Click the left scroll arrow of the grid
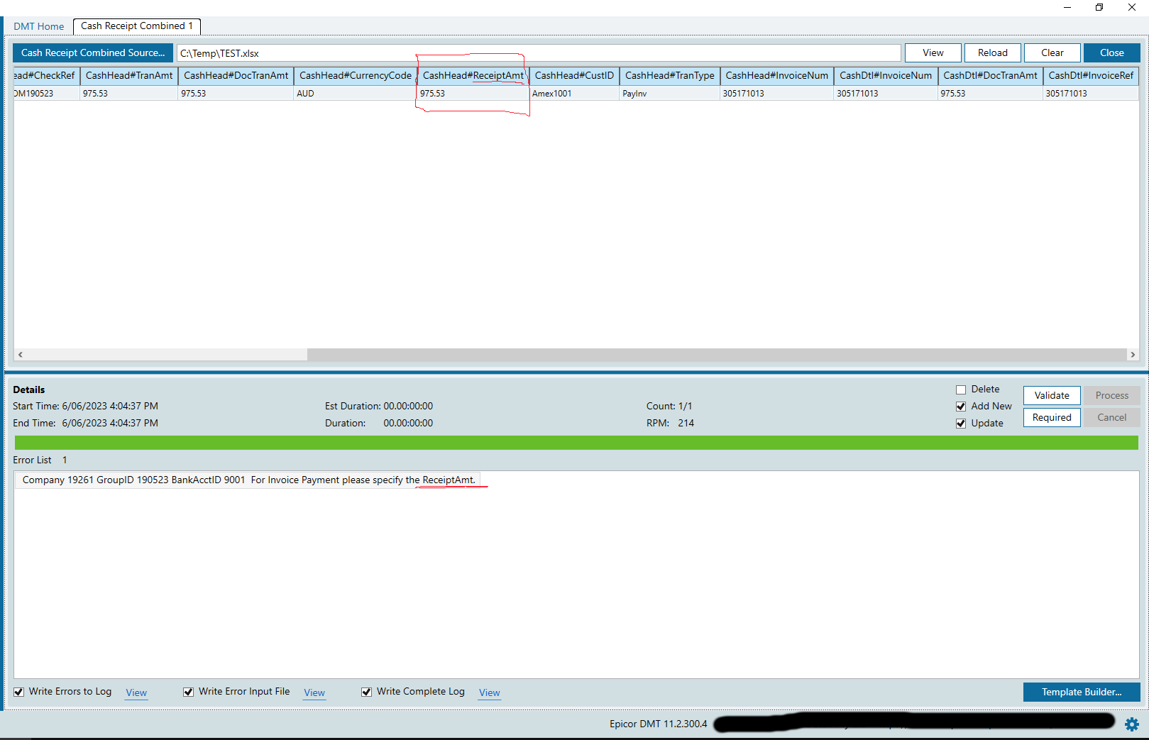This screenshot has height=740, width=1149. 21,354
